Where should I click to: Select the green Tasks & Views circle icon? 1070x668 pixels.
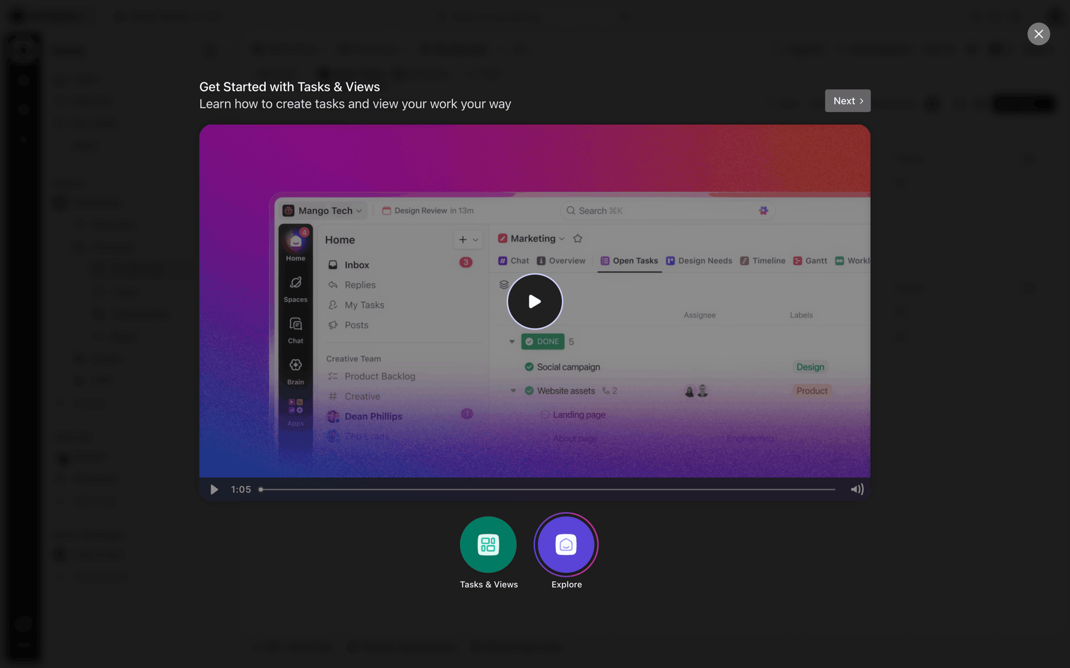[488, 544]
